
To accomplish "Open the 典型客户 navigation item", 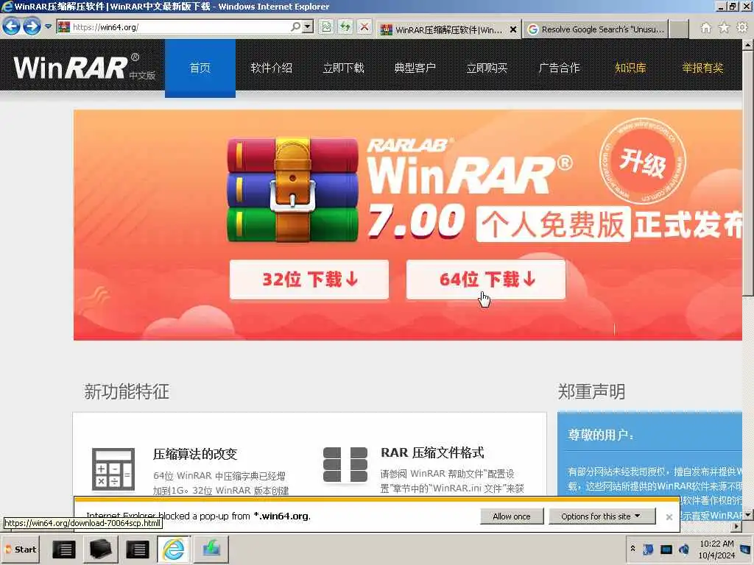I will click(415, 68).
